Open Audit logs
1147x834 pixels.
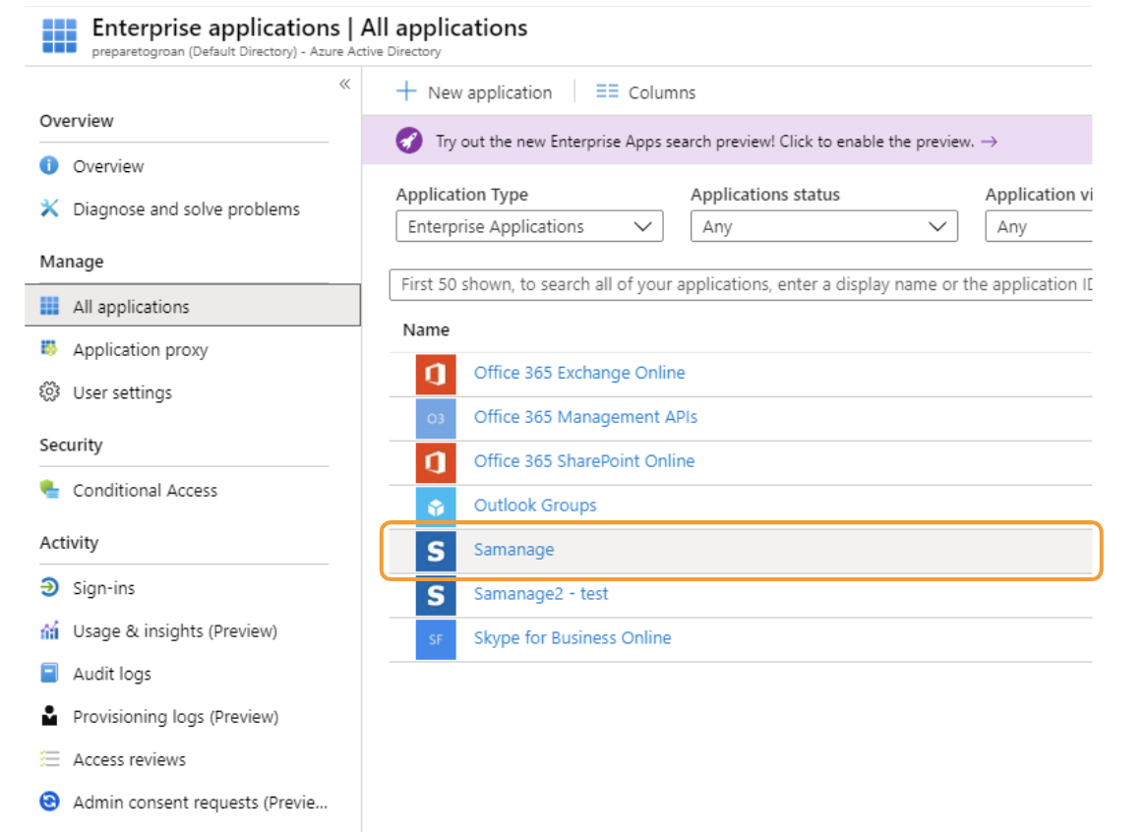tap(112, 674)
